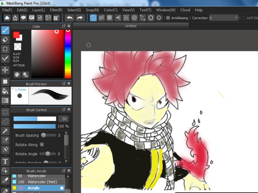The height and width of the screenshot is (193, 258).
Task: Open settings gear for Acrylic brush
Action: tap(62, 188)
